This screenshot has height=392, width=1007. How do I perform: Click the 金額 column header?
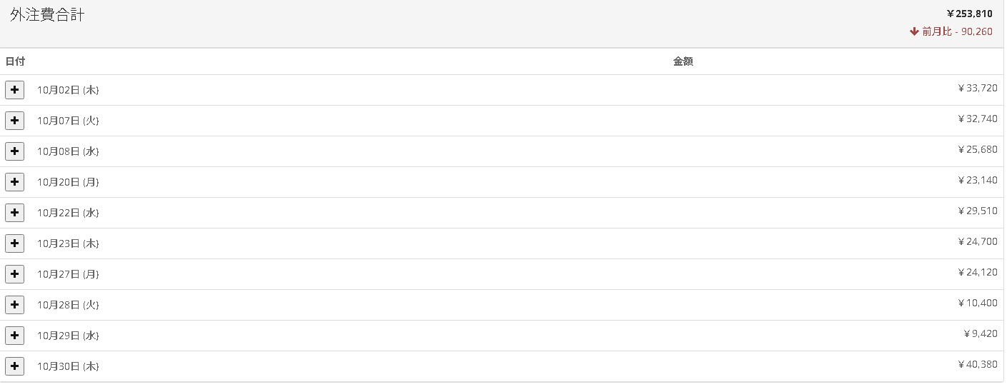683,61
